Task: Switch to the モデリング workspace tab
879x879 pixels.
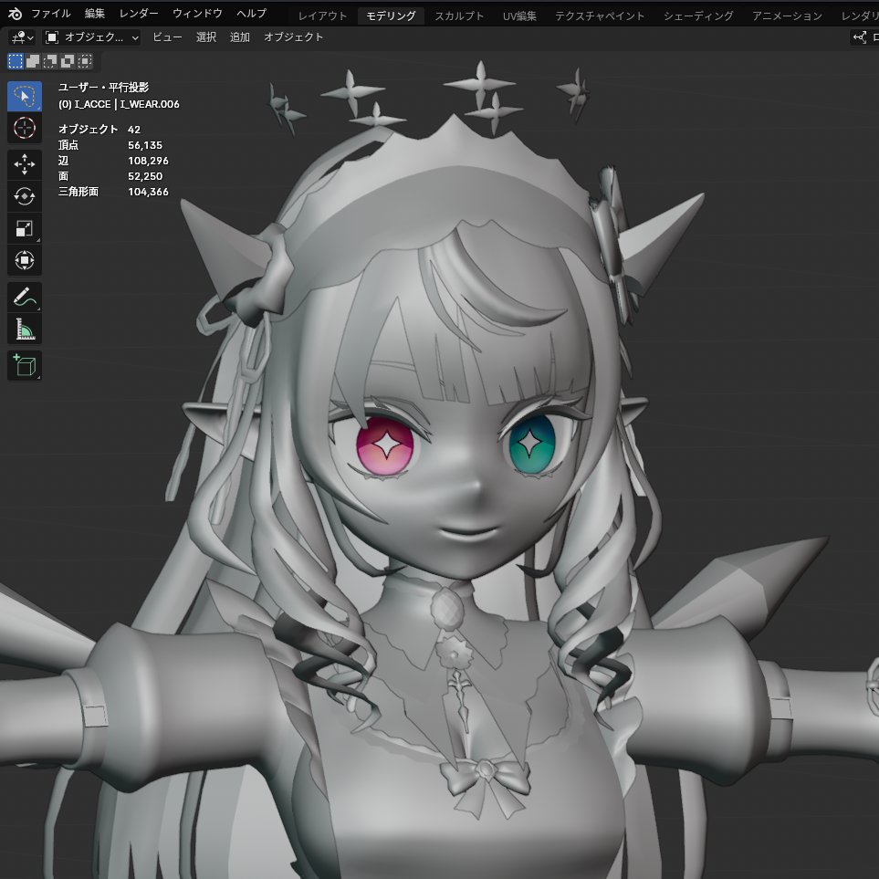Action: point(391,16)
